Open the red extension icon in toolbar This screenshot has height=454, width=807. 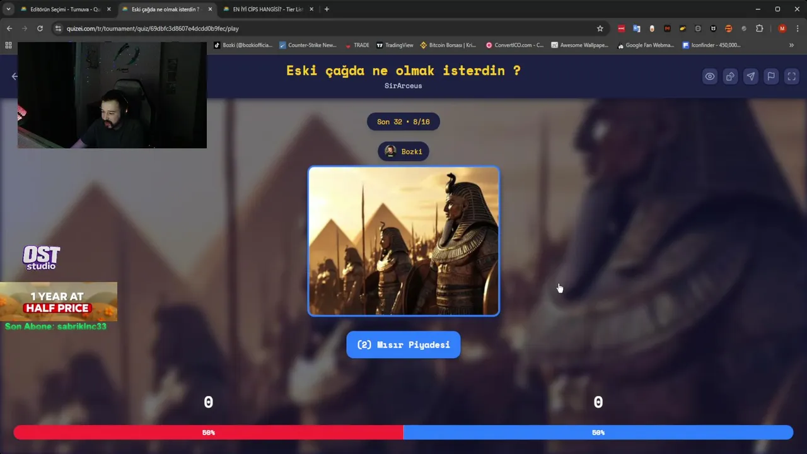(621, 28)
